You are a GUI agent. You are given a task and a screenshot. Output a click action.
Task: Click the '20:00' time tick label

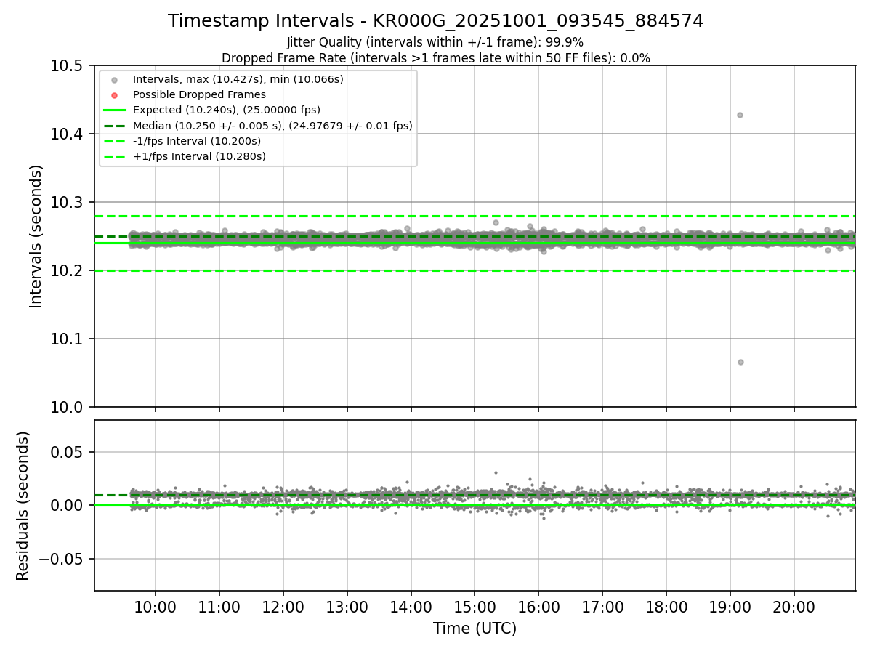(794, 607)
